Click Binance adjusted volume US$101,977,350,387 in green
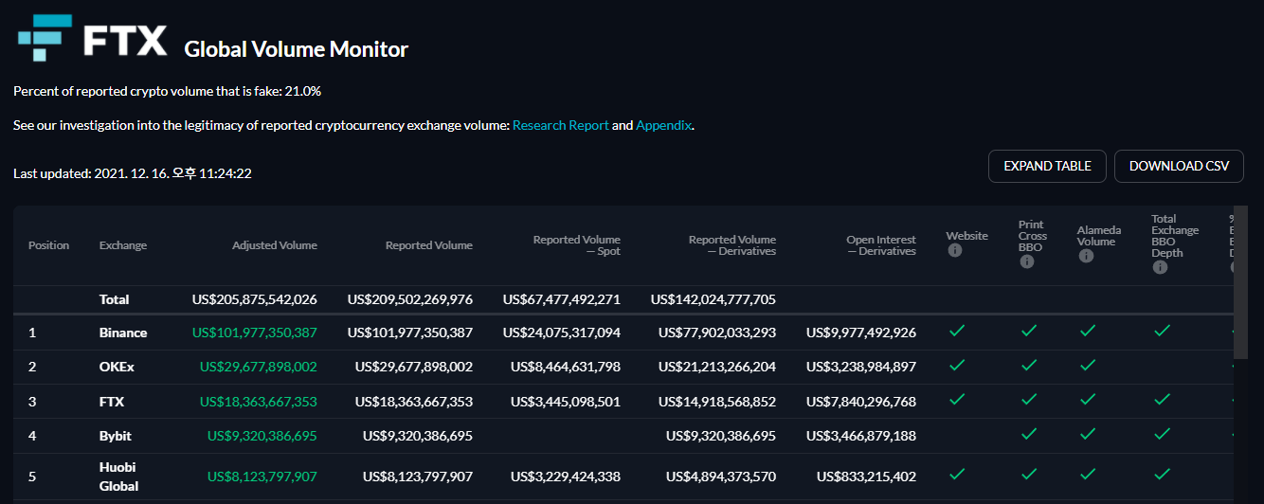The height and width of the screenshot is (504, 1264). [255, 333]
